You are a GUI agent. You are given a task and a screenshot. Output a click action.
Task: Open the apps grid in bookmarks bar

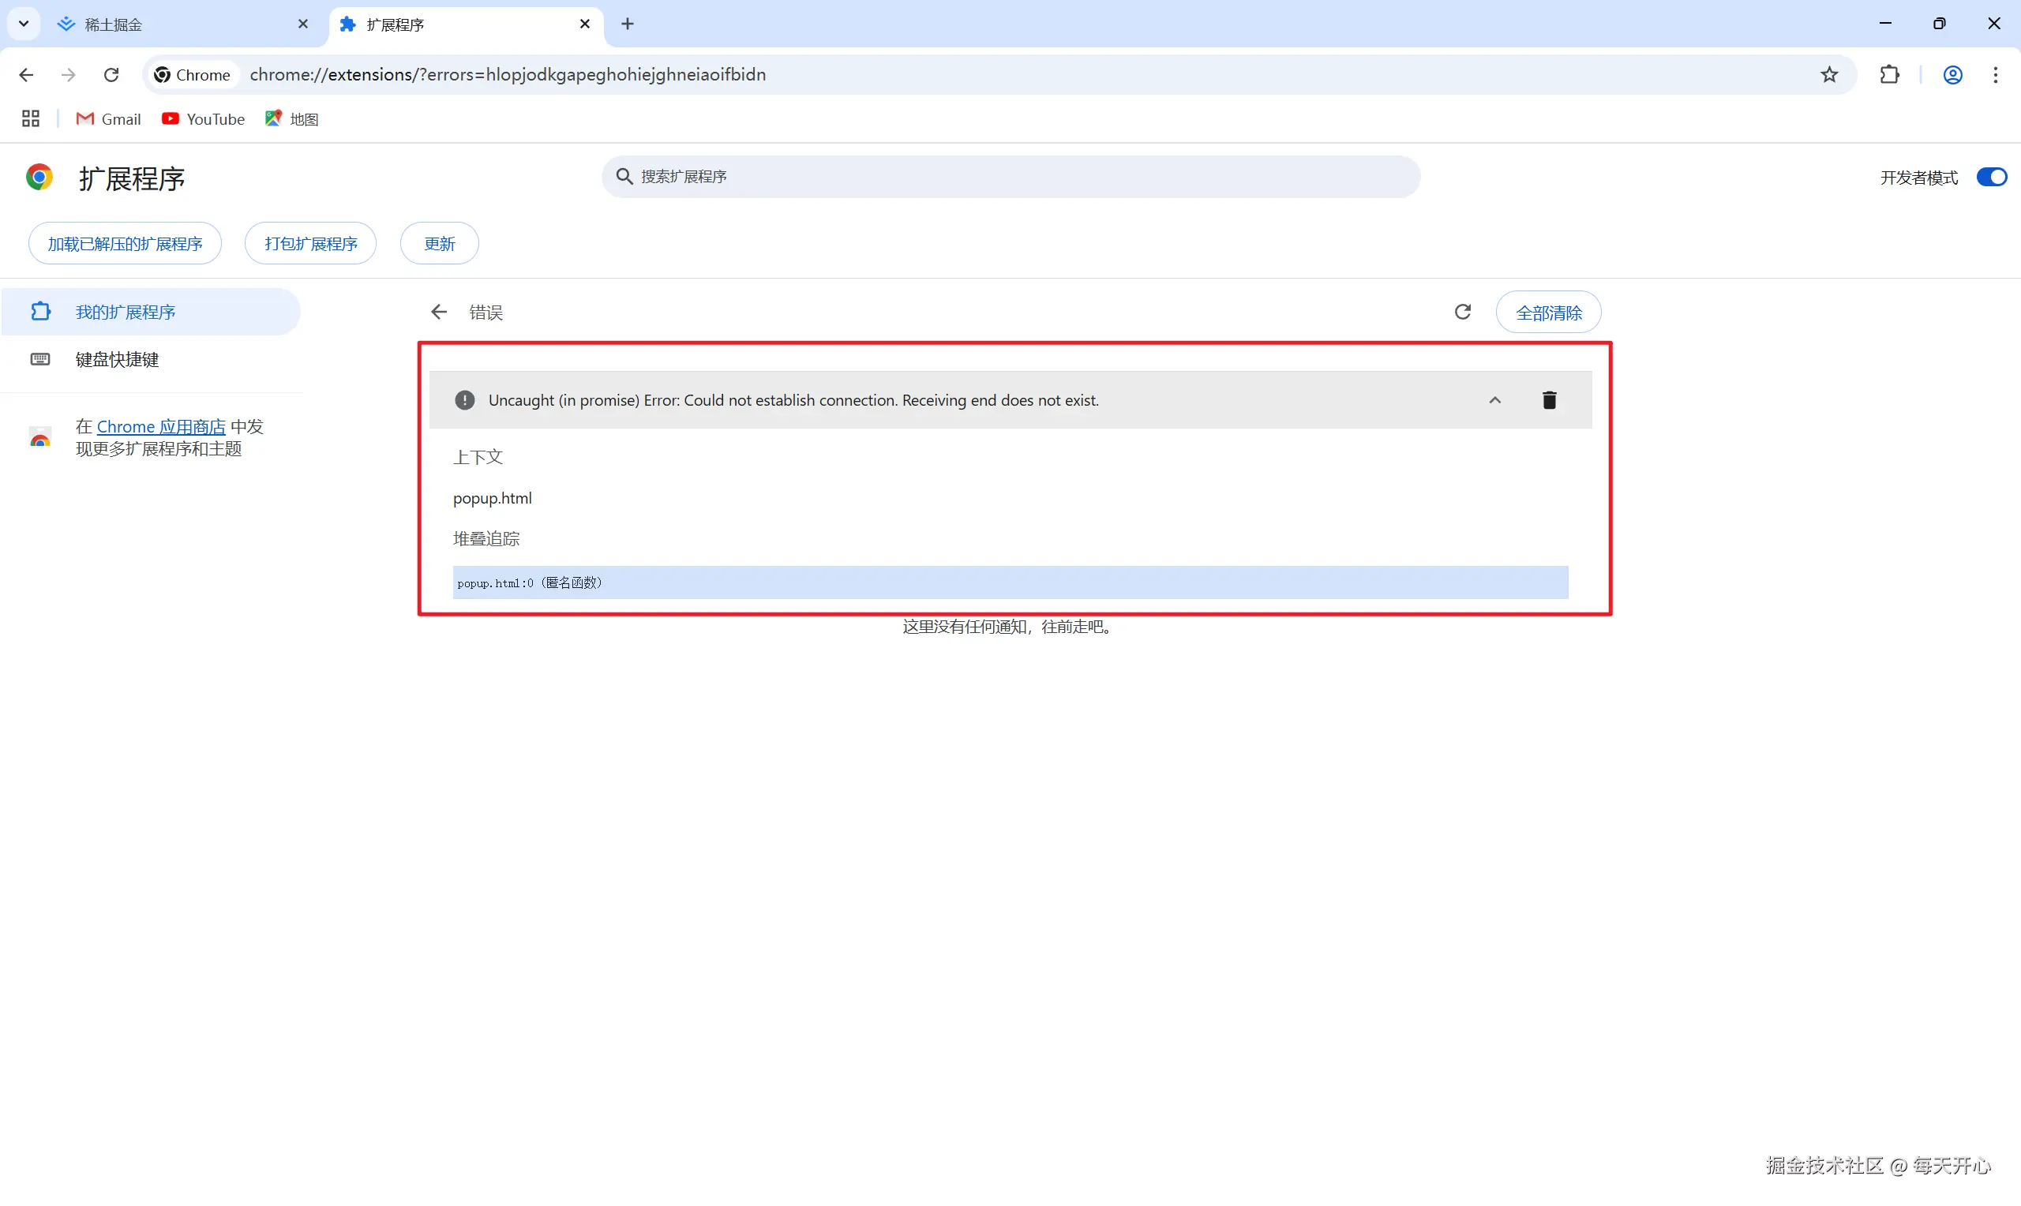(x=31, y=118)
